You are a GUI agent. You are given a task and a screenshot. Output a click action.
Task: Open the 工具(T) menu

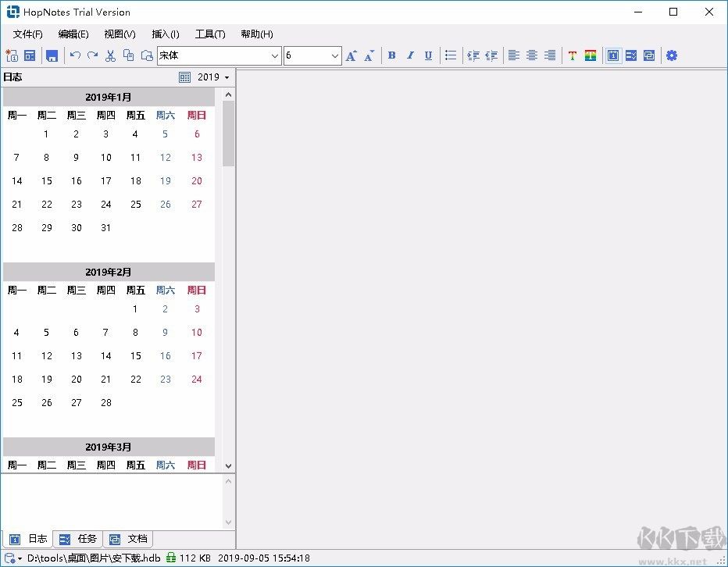coord(209,34)
